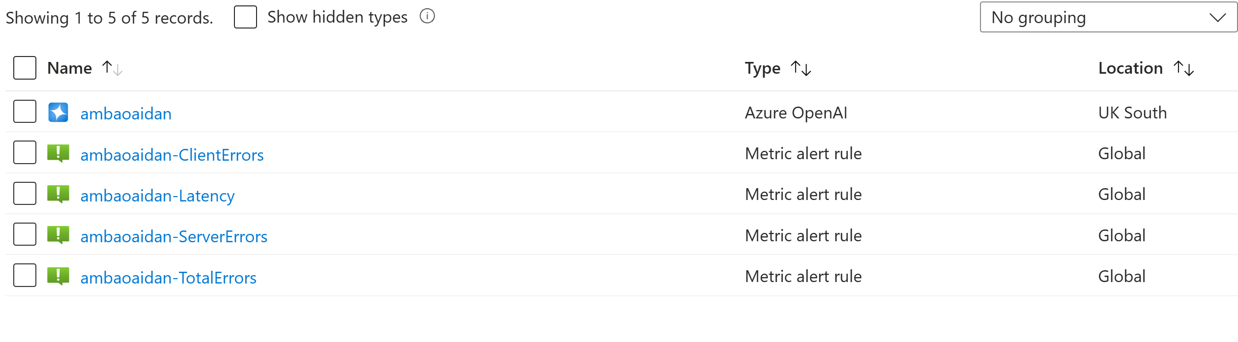This screenshot has width=1238, height=342.
Task: Sort by Type using the arrows icon
Action: (x=801, y=68)
